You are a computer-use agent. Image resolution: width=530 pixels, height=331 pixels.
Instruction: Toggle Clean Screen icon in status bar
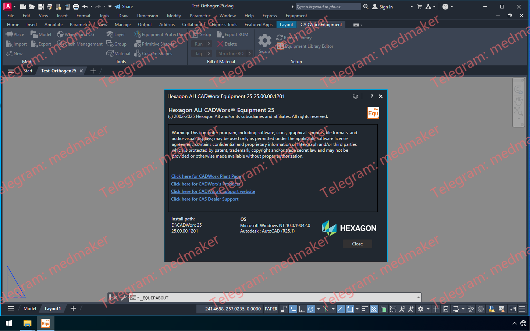[513, 309]
